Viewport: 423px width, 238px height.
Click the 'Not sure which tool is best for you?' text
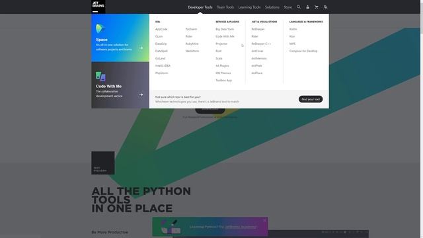coord(178,97)
